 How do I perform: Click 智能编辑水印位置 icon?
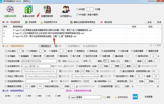click(x=139, y=66)
